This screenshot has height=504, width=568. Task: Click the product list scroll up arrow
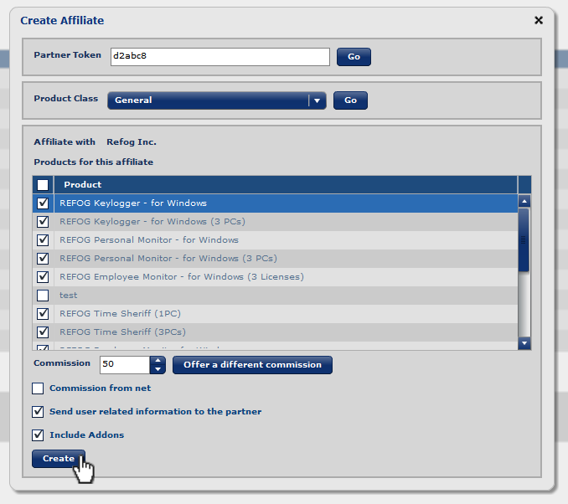click(524, 201)
